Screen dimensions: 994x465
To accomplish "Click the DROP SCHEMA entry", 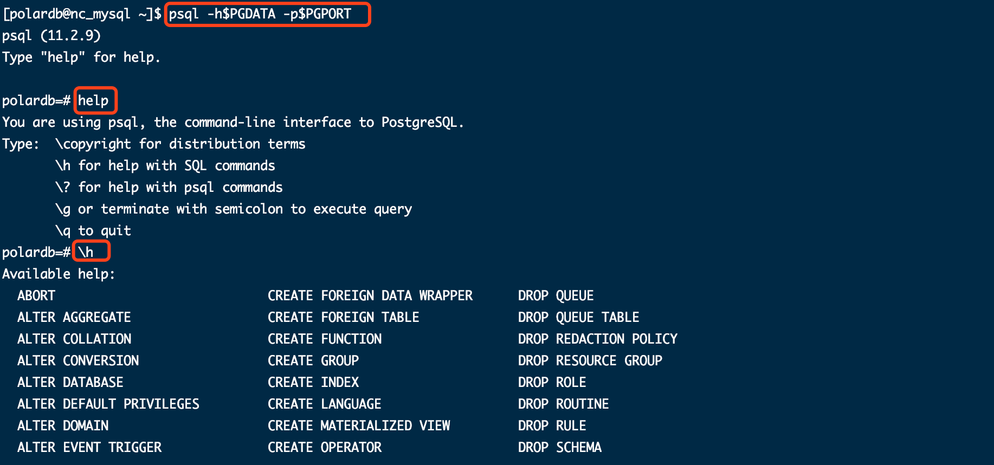I will [x=560, y=448].
